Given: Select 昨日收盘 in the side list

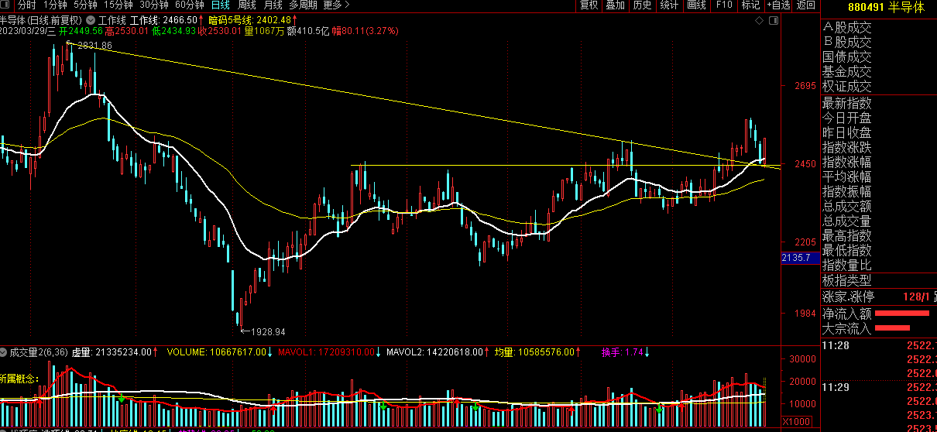Looking at the screenshot, I should point(847,132).
